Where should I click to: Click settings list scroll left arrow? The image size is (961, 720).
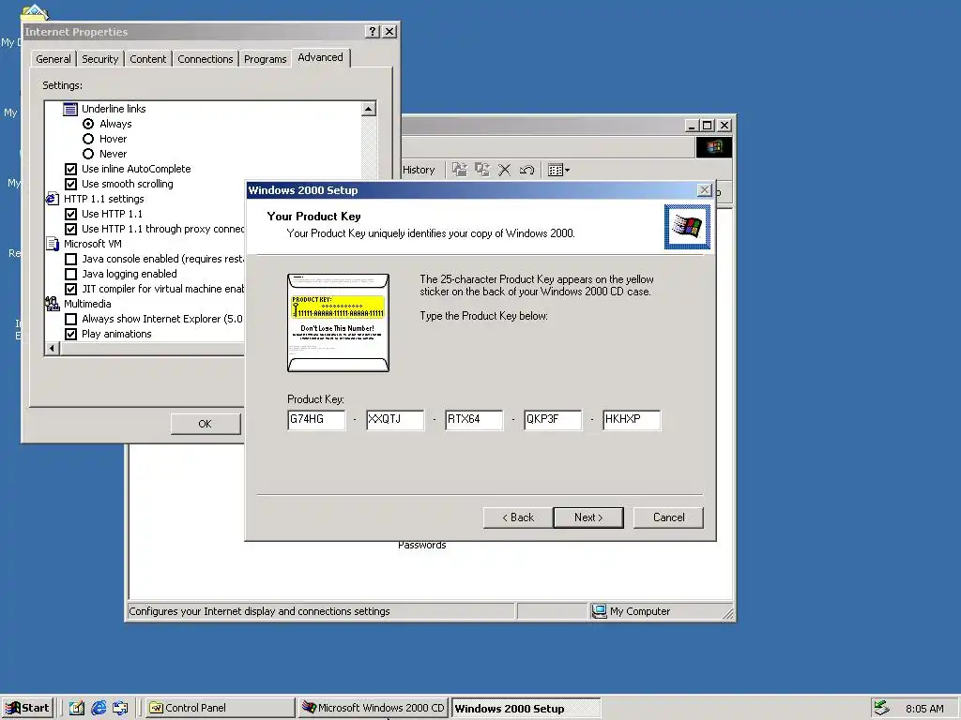point(53,349)
